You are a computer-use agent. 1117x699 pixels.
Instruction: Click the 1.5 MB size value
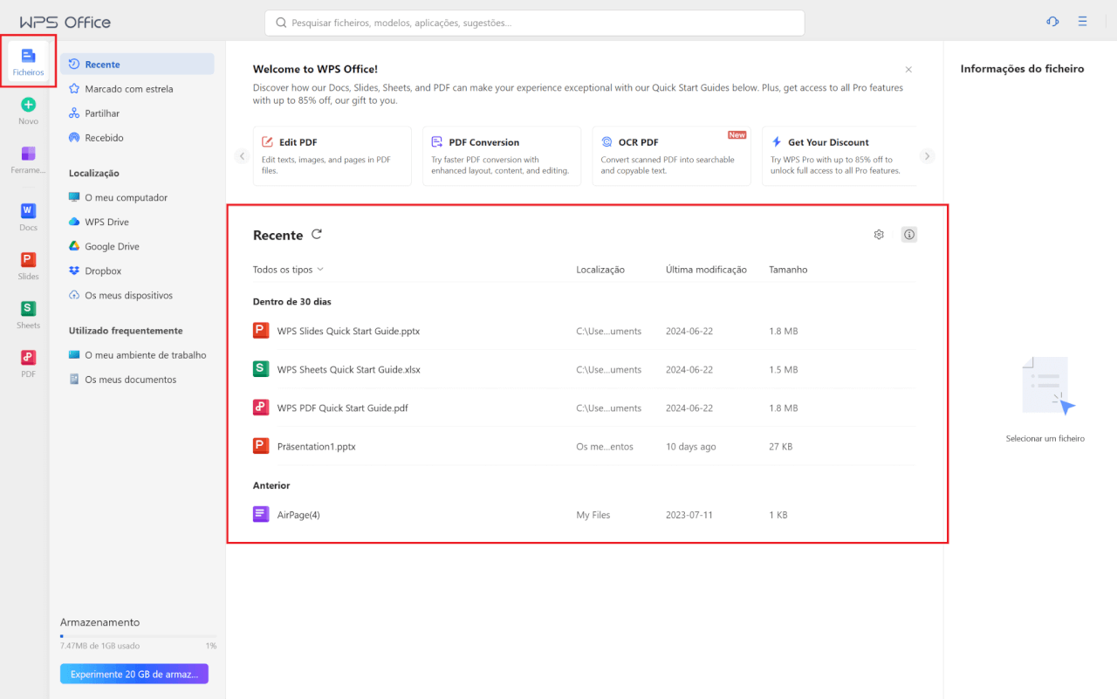(784, 370)
